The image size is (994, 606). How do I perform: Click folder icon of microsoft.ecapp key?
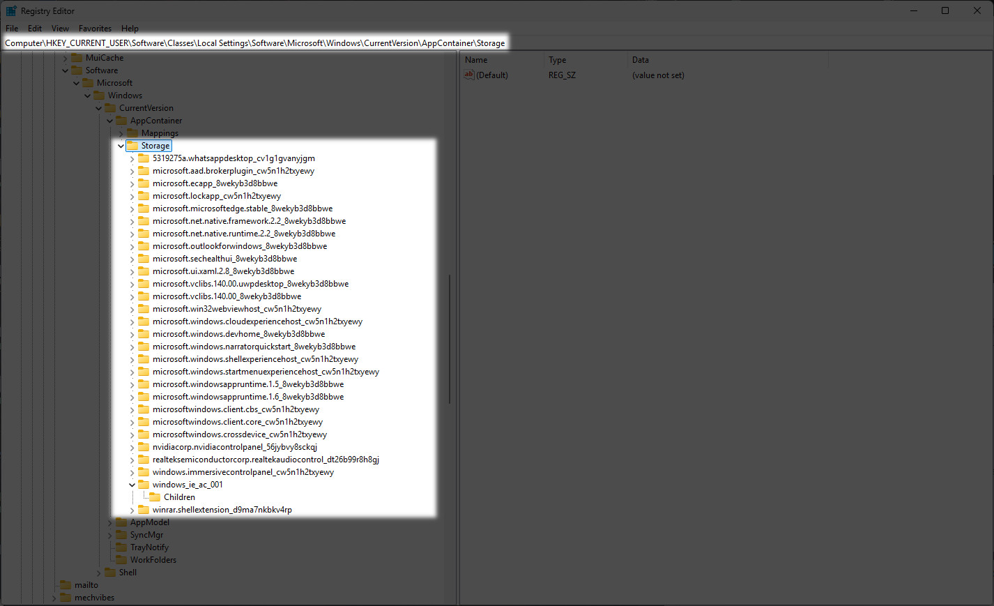(x=144, y=183)
